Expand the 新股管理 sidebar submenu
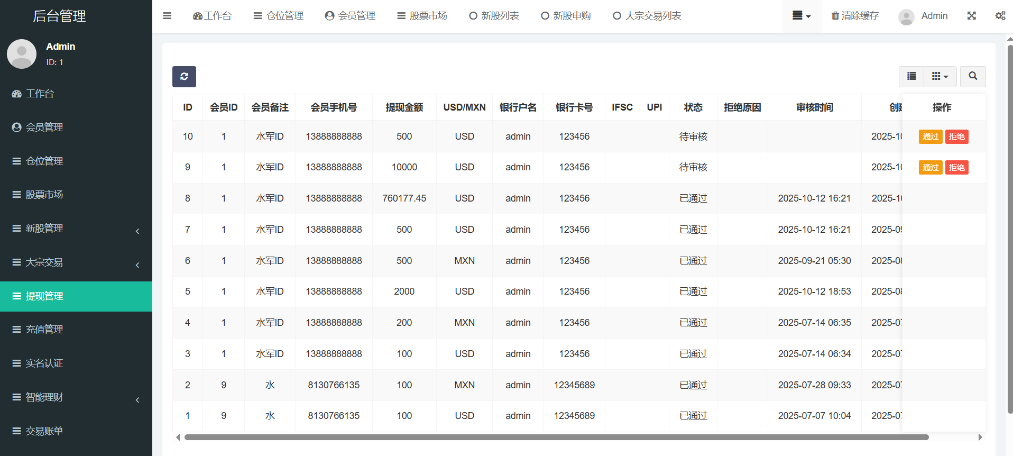The image size is (1013, 456). [76, 229]
